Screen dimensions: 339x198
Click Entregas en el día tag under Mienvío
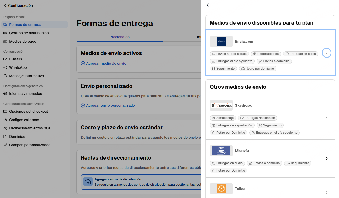[227, 163]
